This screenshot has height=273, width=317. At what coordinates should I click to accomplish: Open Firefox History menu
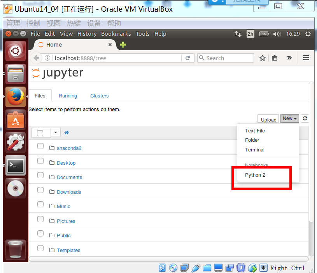87,34
